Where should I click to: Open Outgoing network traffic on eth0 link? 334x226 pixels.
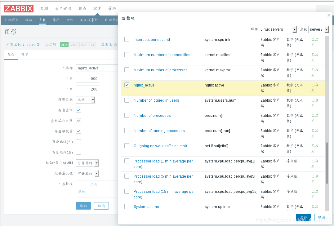coord(160,146)
